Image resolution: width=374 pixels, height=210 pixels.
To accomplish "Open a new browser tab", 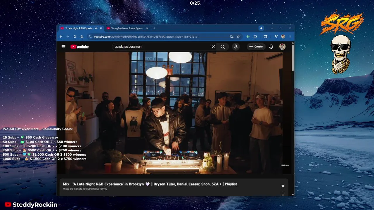I will 154,28.
